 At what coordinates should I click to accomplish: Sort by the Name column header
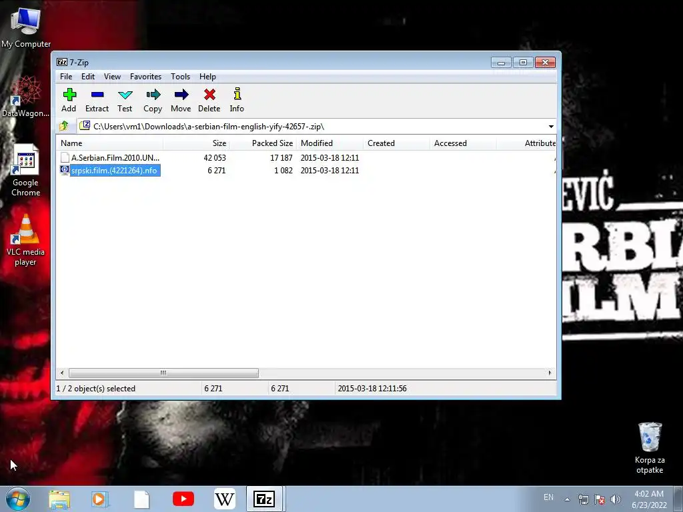point(110,143)
